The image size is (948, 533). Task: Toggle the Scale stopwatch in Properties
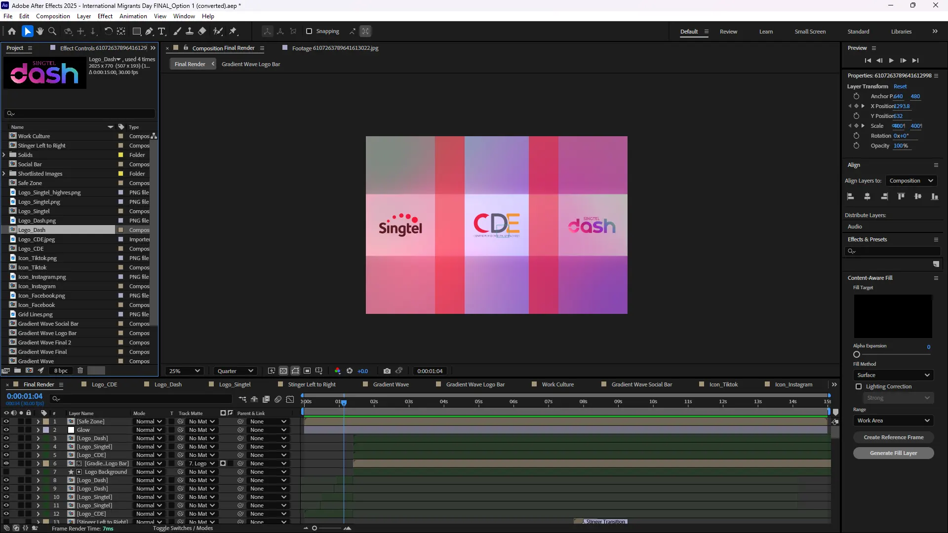pyautogui.click(x=856, y=126)
